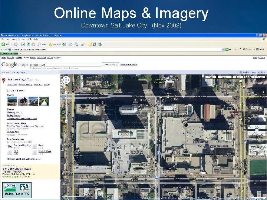The image size is (267, 200).
Task: Open the Messenger icon in browser toolbar
Action: [x=100, y=44]
